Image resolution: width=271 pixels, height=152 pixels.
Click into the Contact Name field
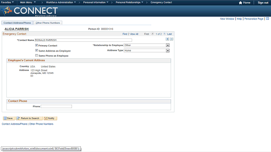pos(83,40)
